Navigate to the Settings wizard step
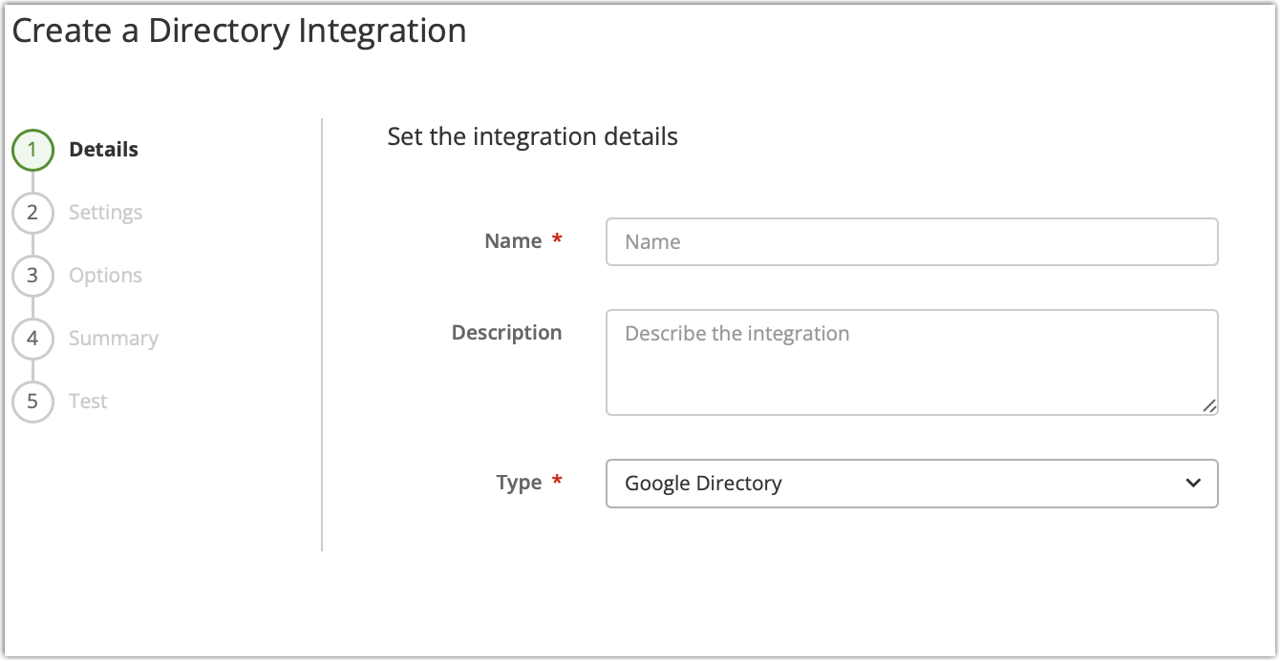Image resolution: width=1280 pixels, height=661 pixels. [105, 212]
